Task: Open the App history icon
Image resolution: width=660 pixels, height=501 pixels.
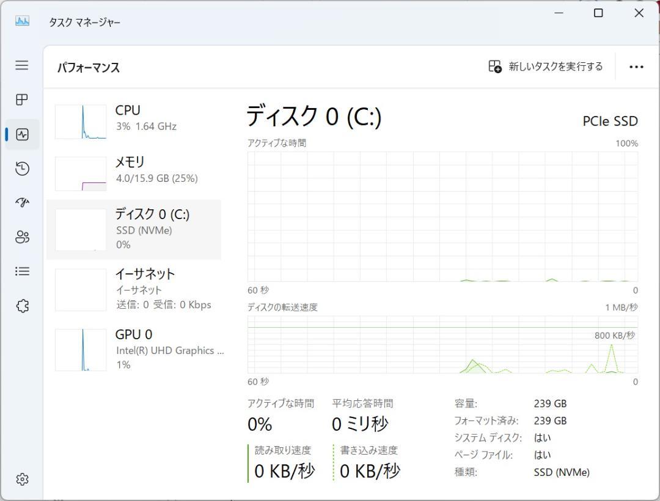Action: pyautogui.click(x=22, y=168)
